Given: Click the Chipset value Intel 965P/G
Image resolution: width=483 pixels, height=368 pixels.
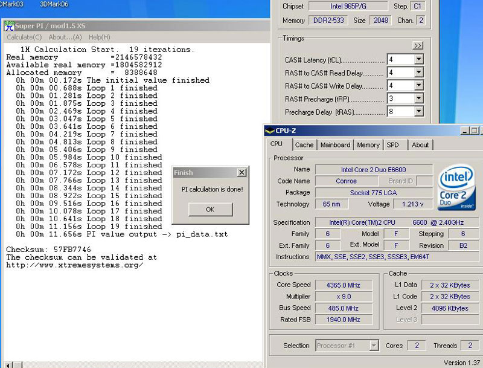Looking at the screenshot, I should tap(348, 6).
